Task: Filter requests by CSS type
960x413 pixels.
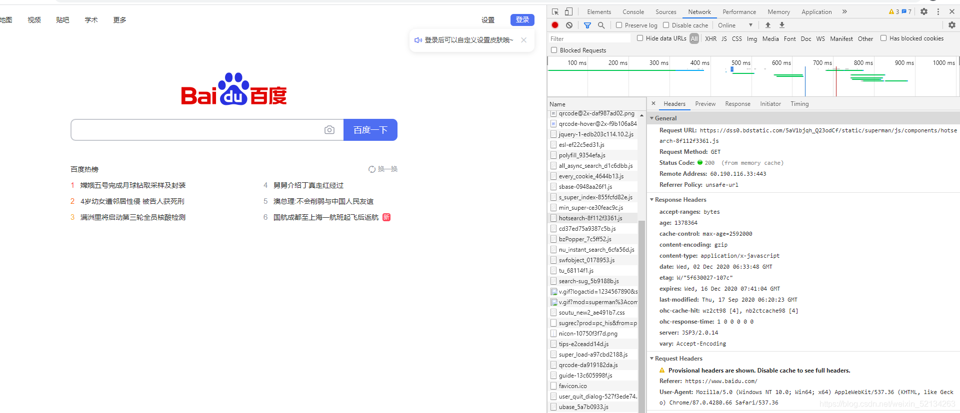Action: pyautogui.click(x=737, y=38)
